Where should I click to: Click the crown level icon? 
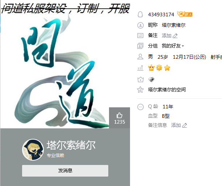coord(151,68)
